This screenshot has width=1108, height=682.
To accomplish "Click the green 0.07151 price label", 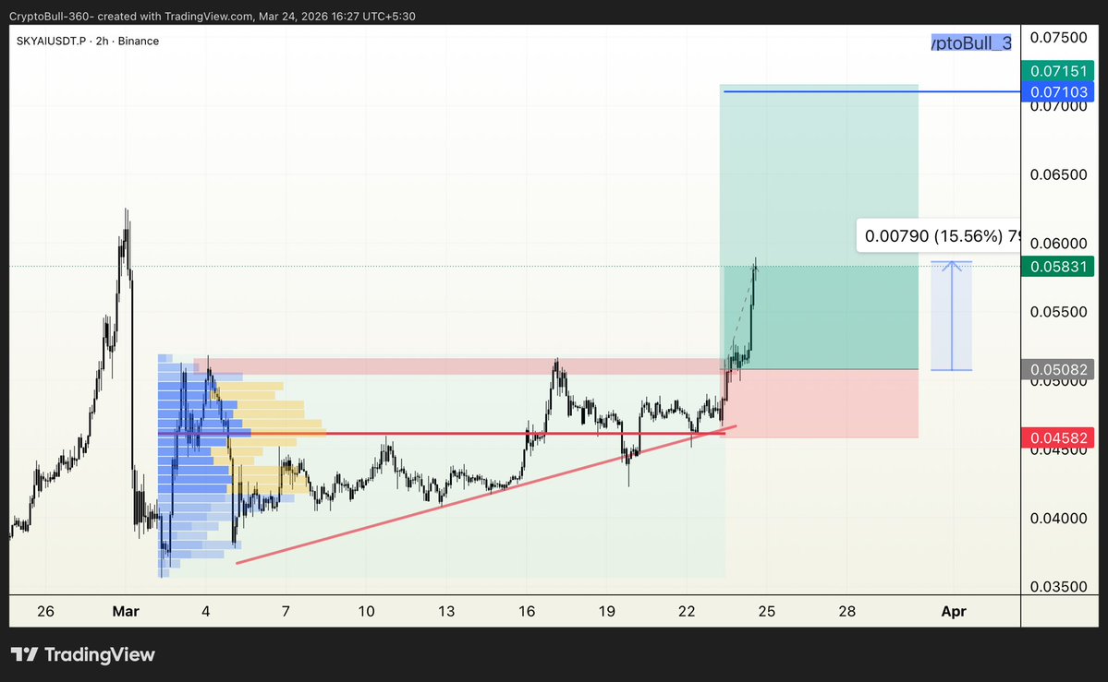I will coord(1058,70).
